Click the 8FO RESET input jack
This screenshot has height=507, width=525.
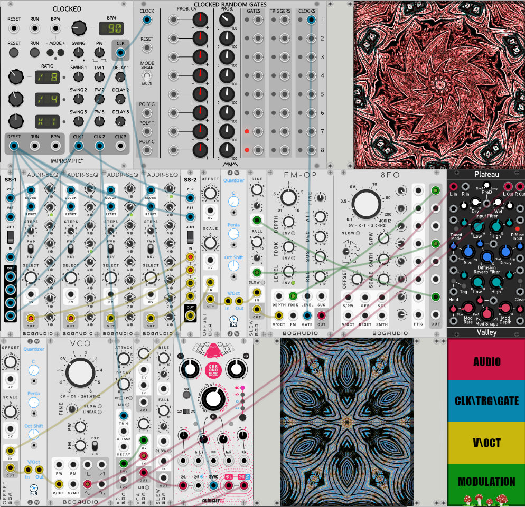point(364,315)
